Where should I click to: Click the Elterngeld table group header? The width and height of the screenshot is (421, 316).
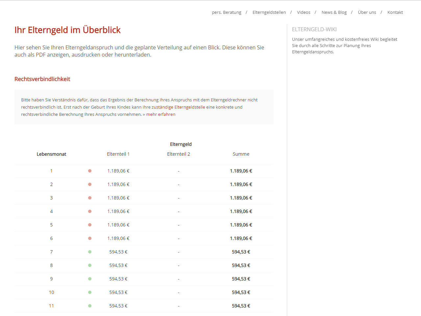click(x=181, y=144)
